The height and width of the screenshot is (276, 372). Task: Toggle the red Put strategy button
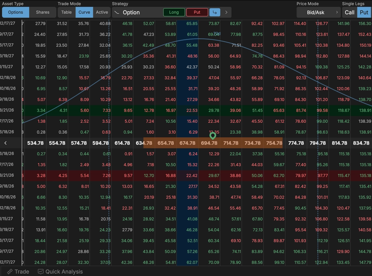coord(197,12)
